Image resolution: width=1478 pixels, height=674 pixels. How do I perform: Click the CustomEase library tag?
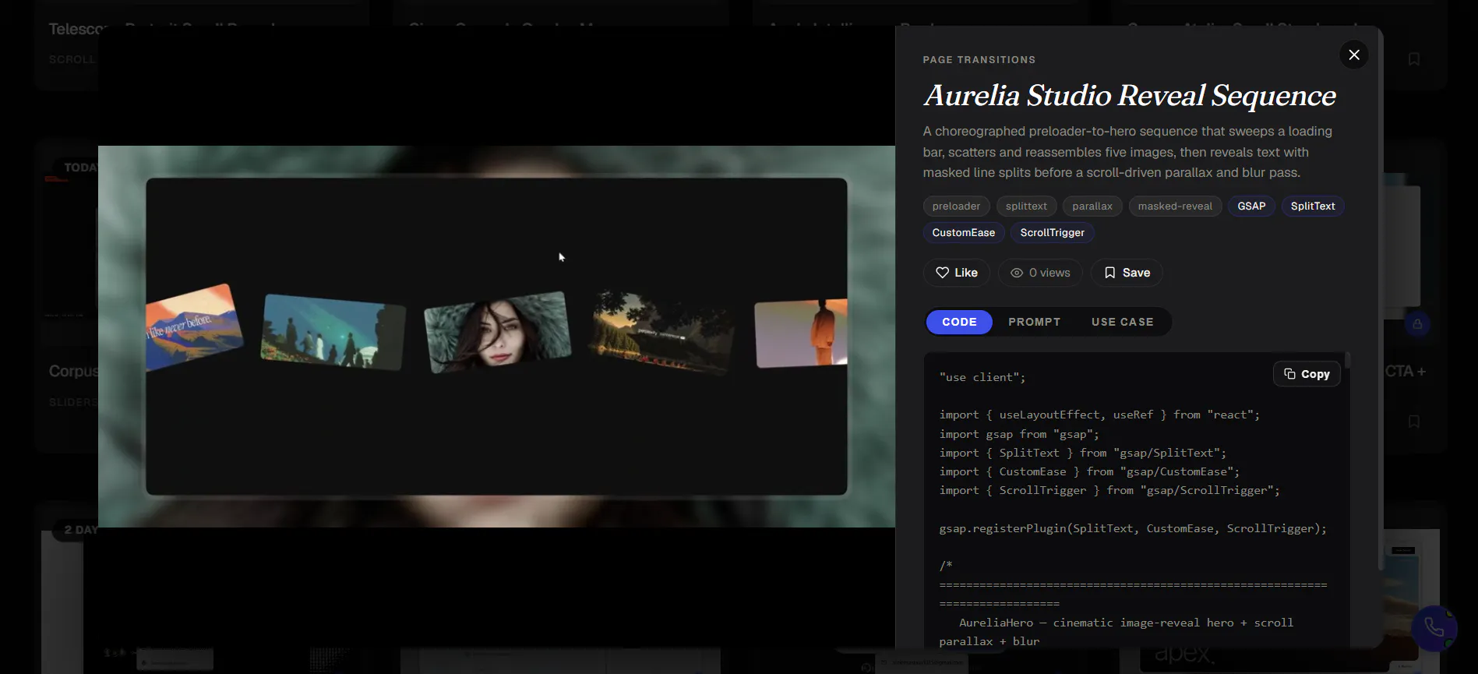tap(964, 233)
